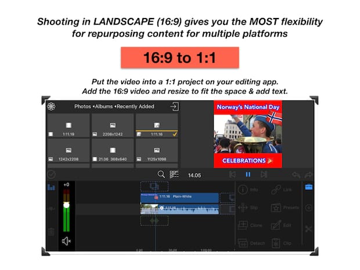Click the blue toolbox icon
This screenshot has height=270, width=360.
pos(308,187)
